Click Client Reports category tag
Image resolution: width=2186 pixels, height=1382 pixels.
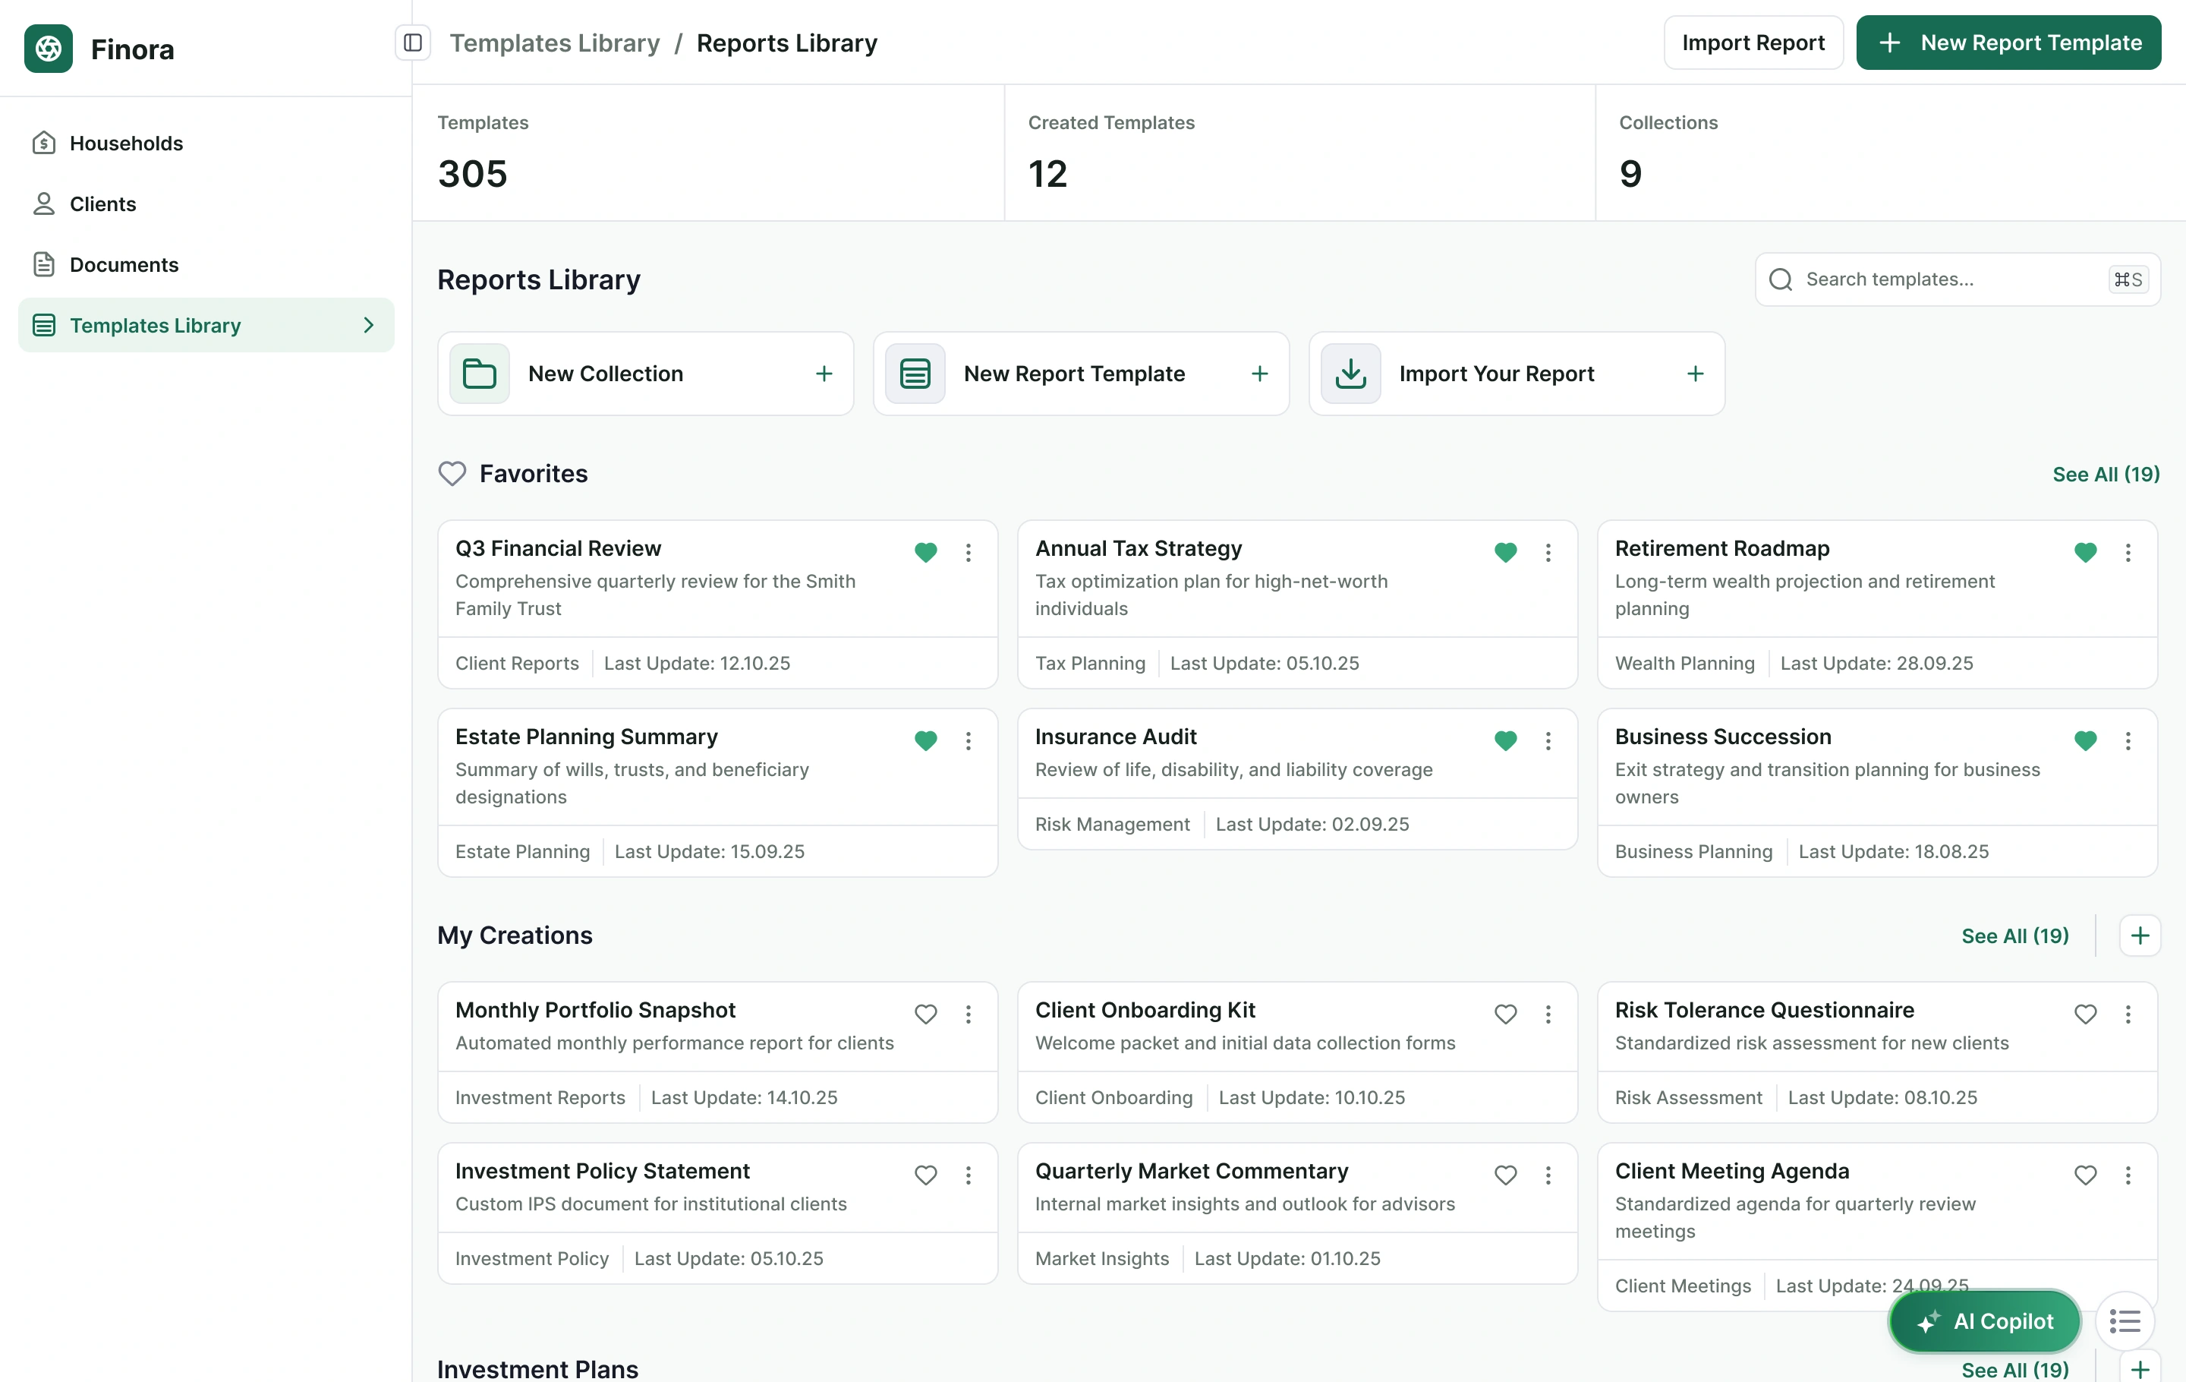517,663
